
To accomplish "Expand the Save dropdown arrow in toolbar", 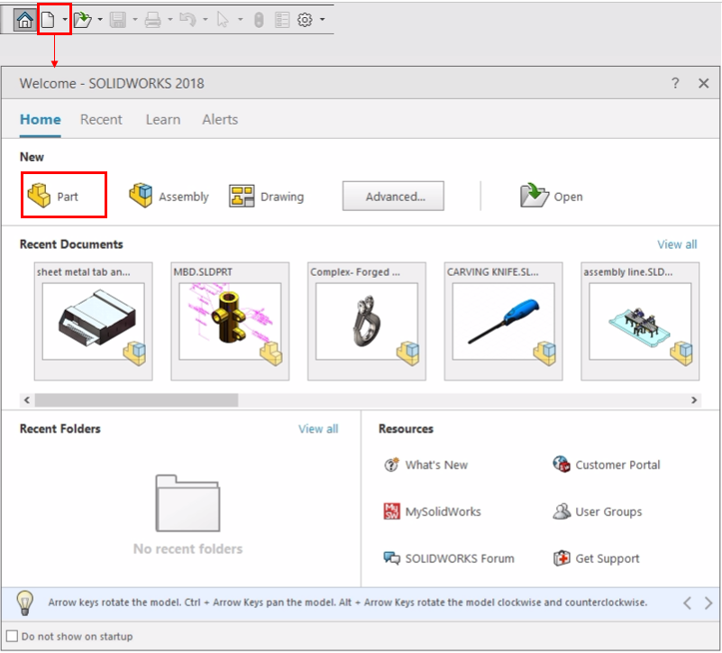I will coord(135,19).
